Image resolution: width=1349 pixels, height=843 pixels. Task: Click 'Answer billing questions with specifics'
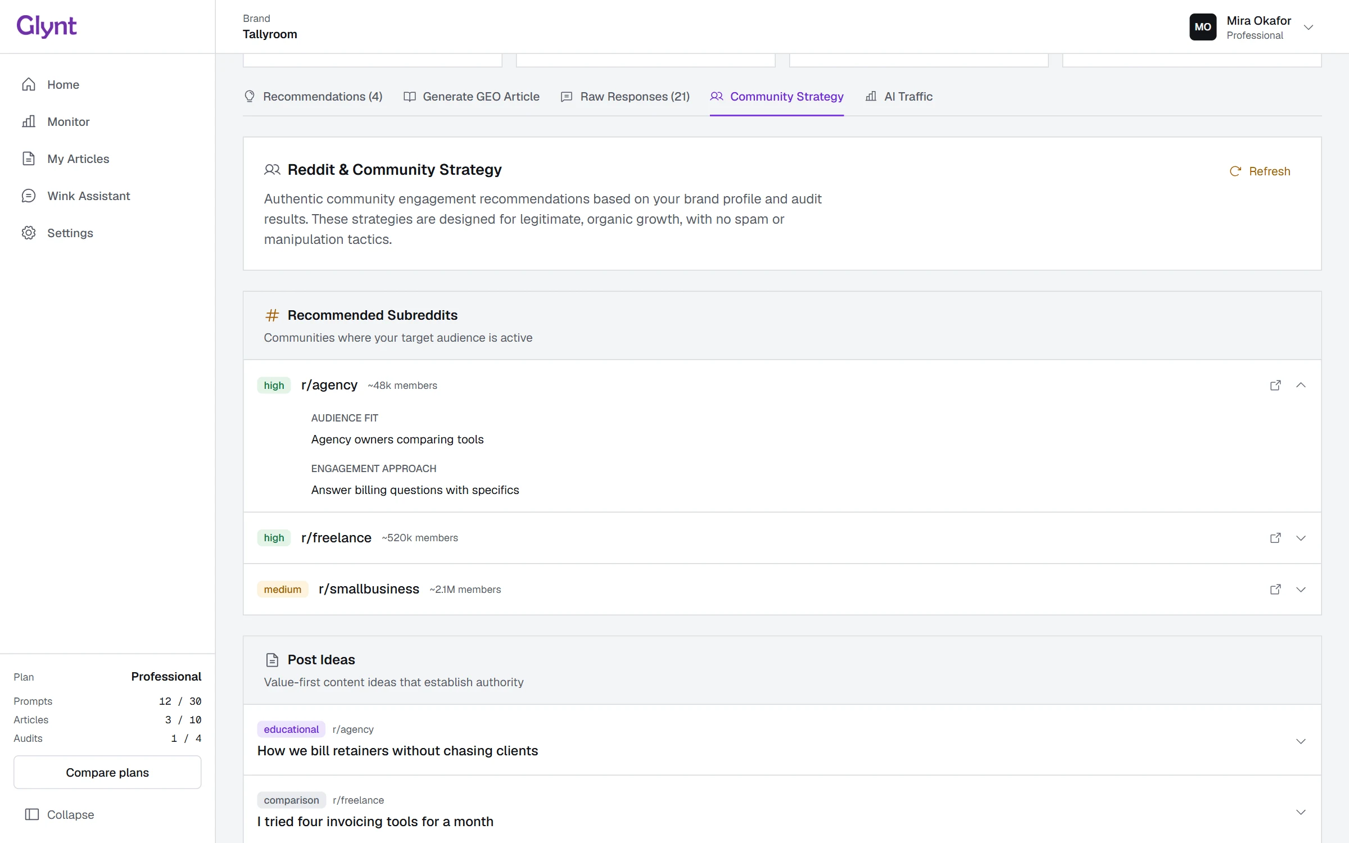coord(415,490)
